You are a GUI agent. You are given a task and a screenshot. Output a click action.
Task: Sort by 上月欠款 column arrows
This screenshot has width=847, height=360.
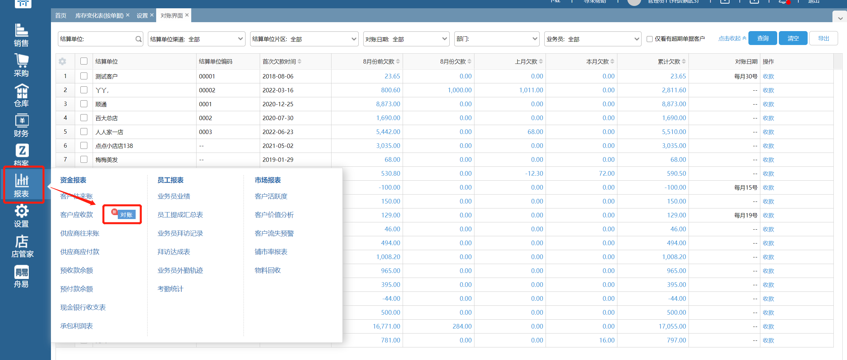[x=541, y=61]
